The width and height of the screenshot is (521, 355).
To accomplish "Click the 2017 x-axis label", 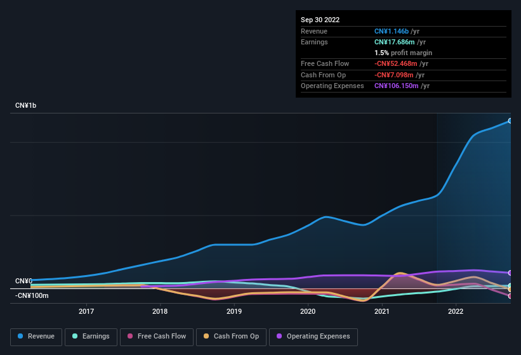I will (86, 311).
